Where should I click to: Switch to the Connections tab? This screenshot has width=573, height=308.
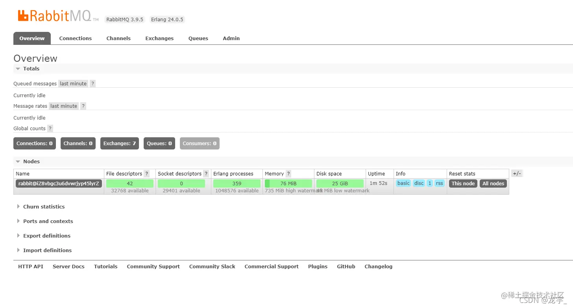coord(76,38)
